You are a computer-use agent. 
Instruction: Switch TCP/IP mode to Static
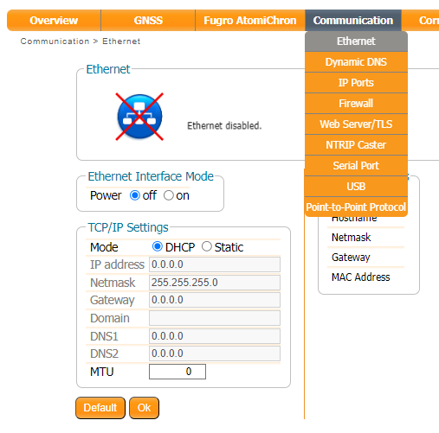(x=207, y=246)
